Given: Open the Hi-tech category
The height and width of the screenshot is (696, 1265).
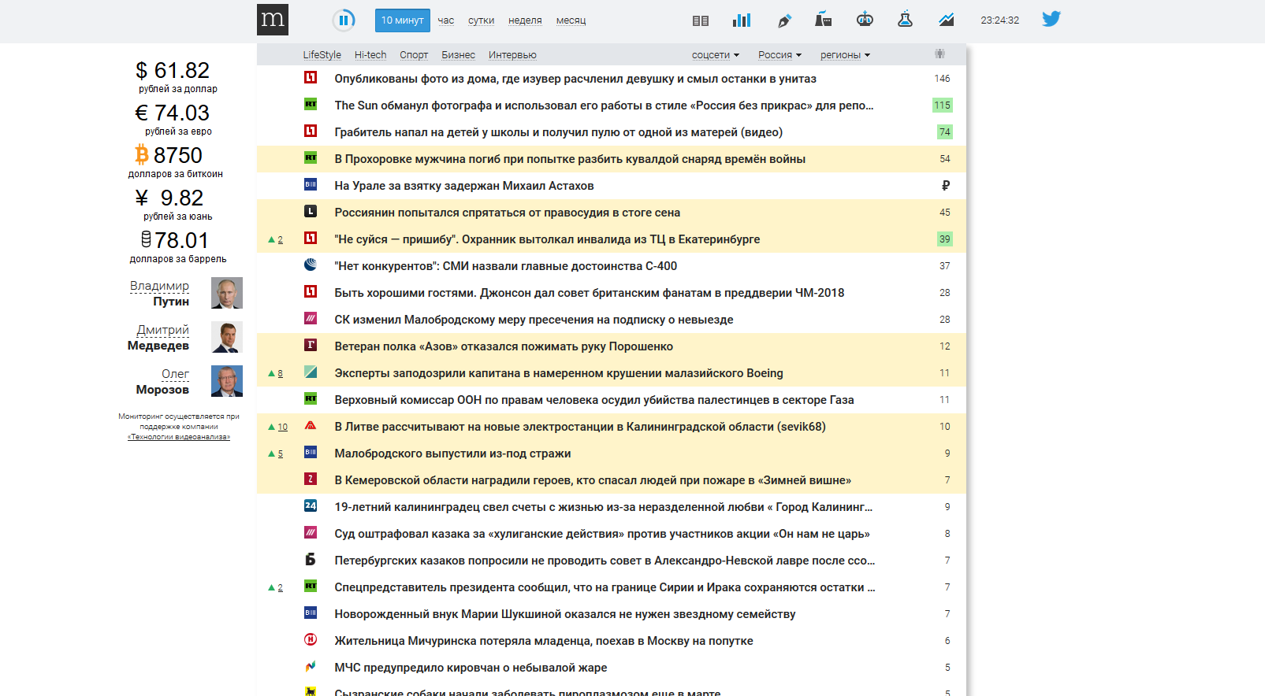Looking at the screenshot, I should [370, 55].
